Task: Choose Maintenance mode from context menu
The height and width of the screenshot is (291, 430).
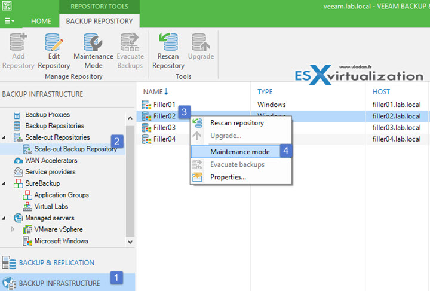Action: tap(241, 152)
